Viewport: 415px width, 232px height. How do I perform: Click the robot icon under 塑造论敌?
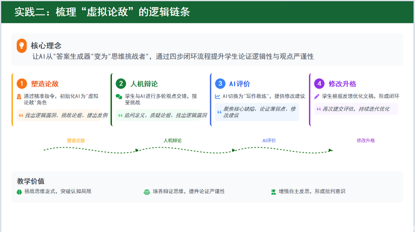click(19, 97)
